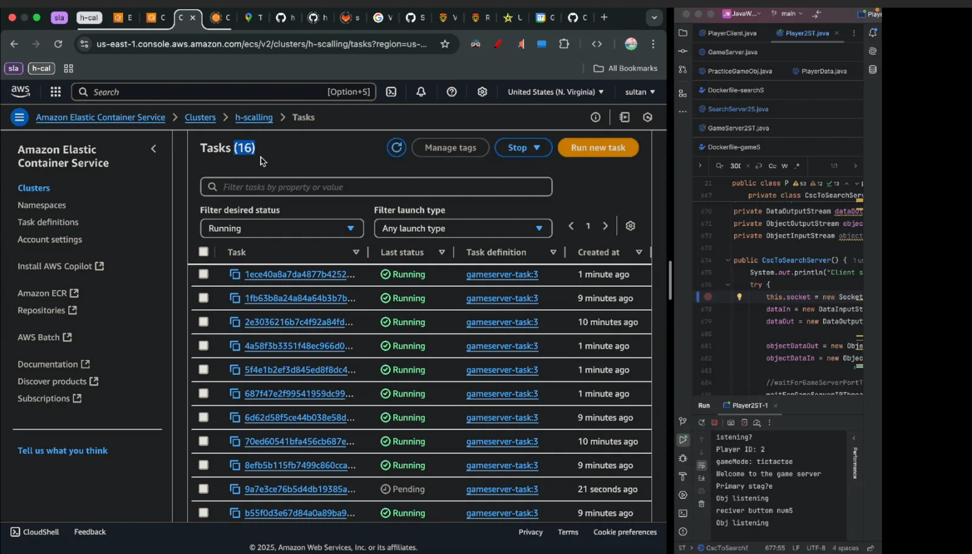Open Clusters breadcrumb link
972x554 pixels.
(200, 117)
